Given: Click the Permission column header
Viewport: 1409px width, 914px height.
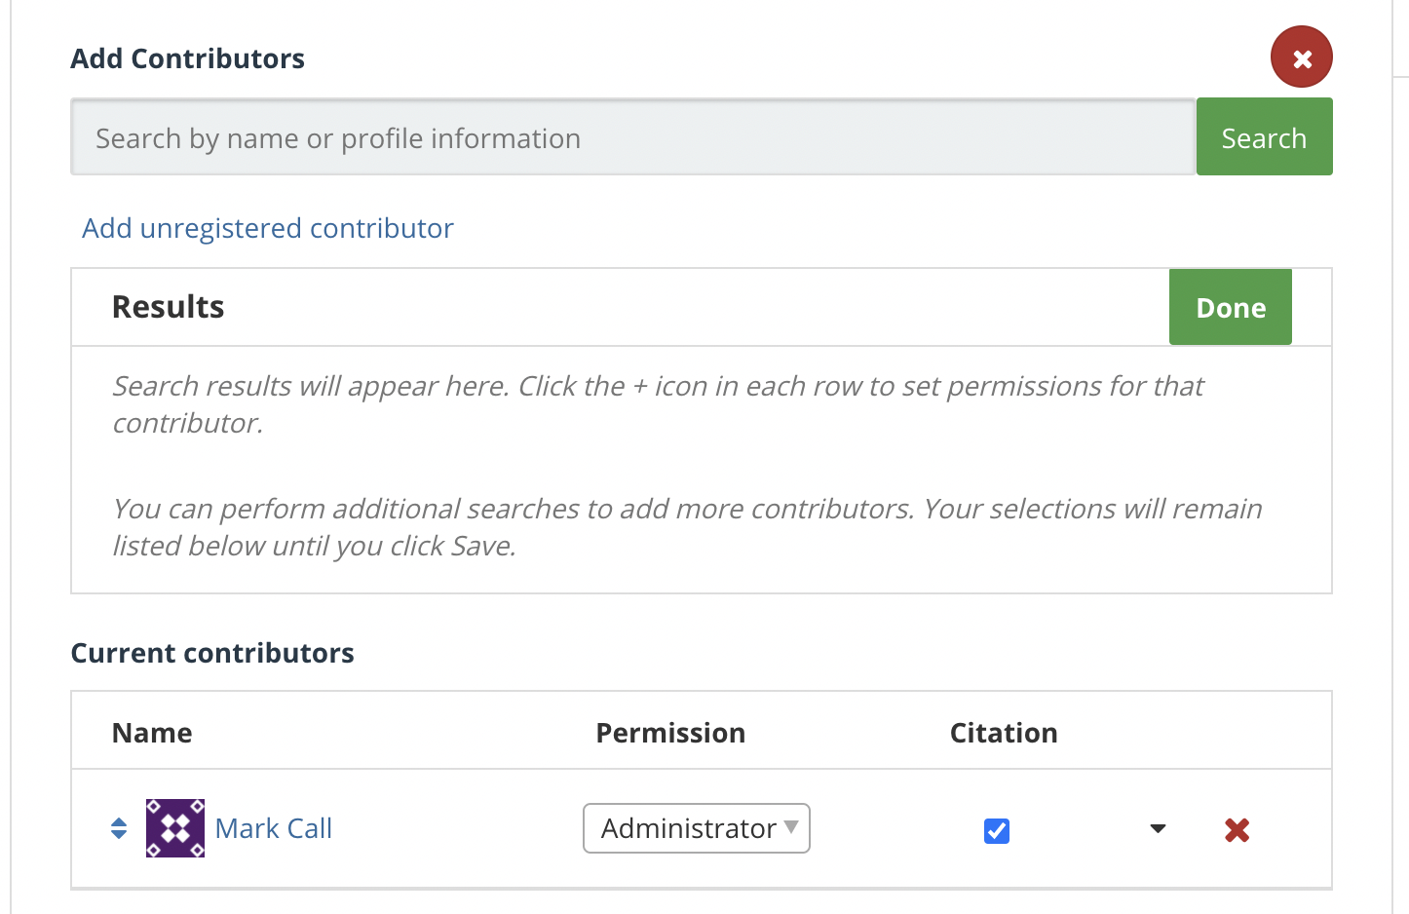Looking at the screenshot, I should click(670, 733).
